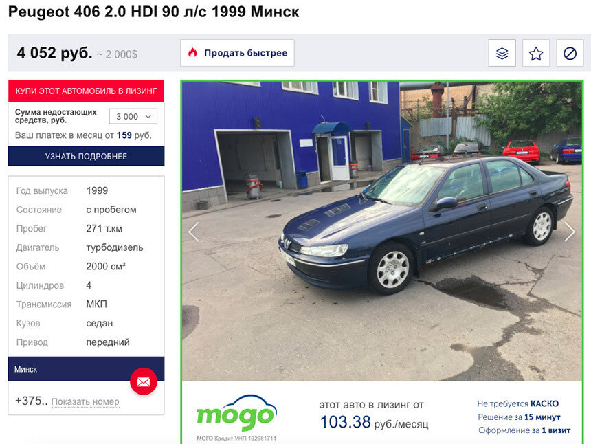Click the УЗНАТЬ ПОДРОБНЕЕ button
Image resolution: width=591 pixels, height=444 pixels.
86,156
